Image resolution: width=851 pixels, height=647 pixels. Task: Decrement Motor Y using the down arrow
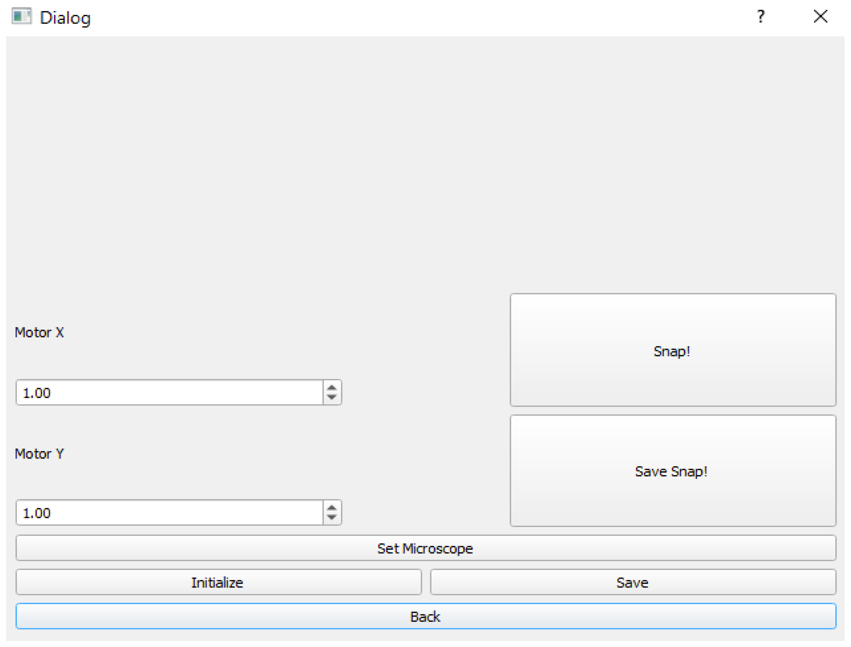point(331,517)
